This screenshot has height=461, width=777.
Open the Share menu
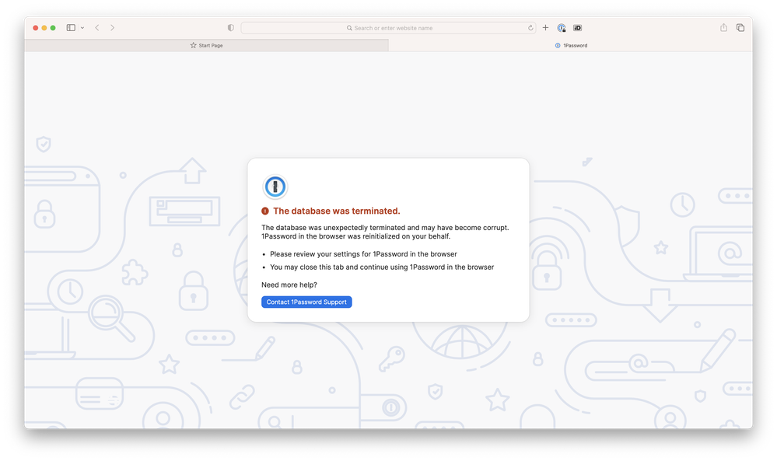[723, 28]
